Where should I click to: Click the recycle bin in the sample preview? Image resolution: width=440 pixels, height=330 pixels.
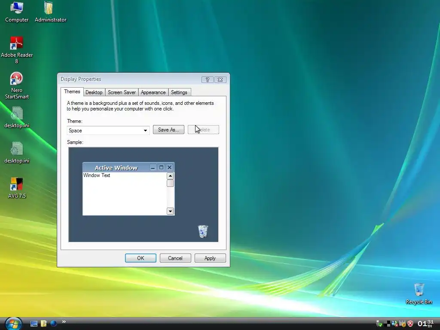(203, 231)
